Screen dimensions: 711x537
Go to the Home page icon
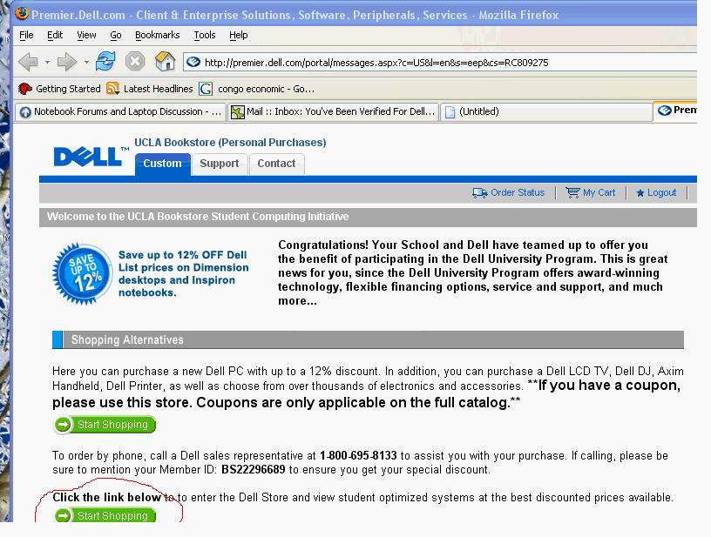[165, 61]
